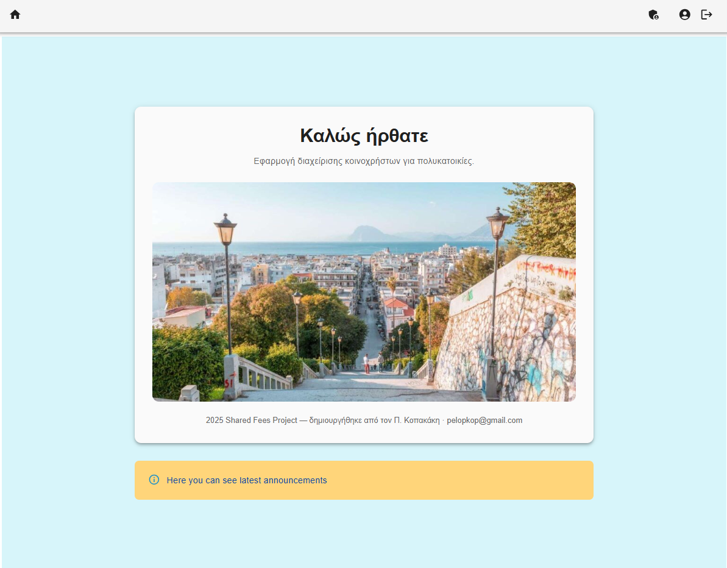Click the info icon in announcement banner

154,480
